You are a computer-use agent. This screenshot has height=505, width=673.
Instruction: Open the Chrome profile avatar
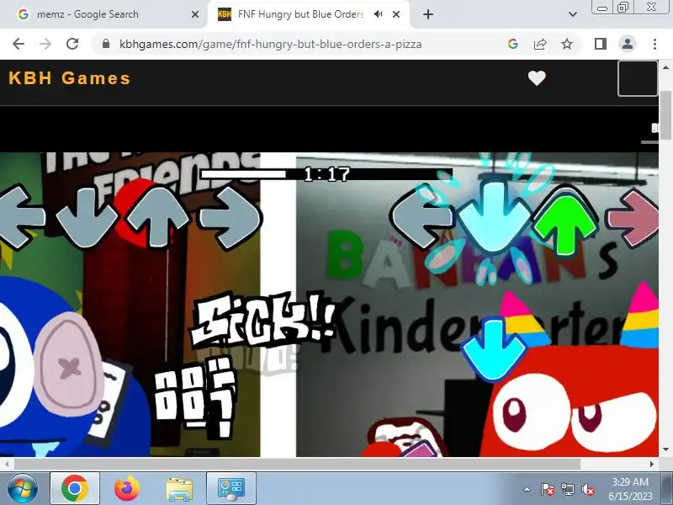[628, 44]
